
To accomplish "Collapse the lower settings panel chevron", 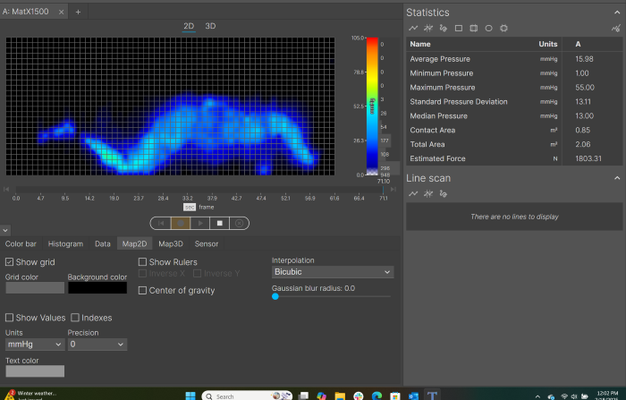I will (x=5, y=231).
